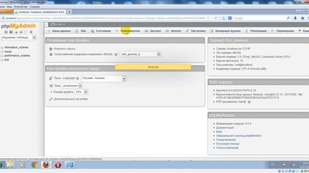Click the information_schema database icon
The height and width of the screenshot is (173, 309).
click(2, 48)
